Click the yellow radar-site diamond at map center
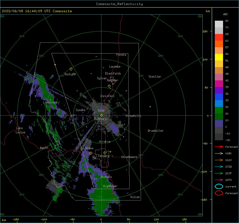The image size is (239, 223). coord(101,115)
